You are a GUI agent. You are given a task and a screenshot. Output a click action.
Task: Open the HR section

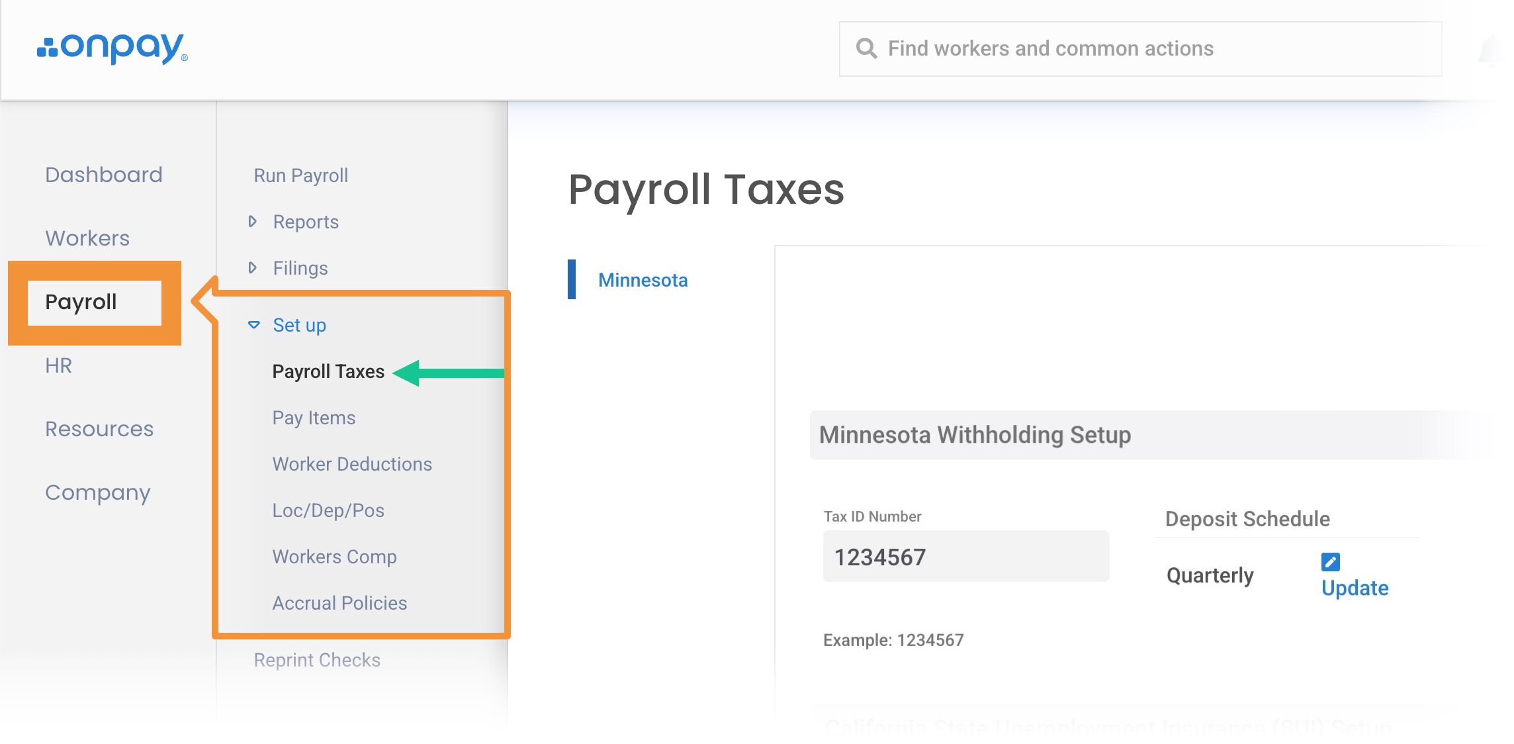coord(58,365)
